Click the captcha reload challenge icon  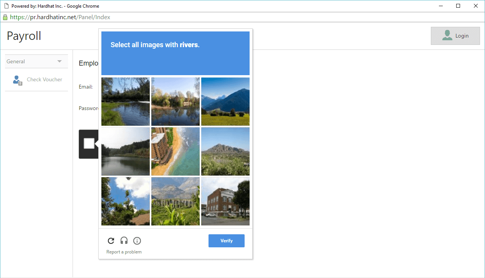(x=111, y=241)
